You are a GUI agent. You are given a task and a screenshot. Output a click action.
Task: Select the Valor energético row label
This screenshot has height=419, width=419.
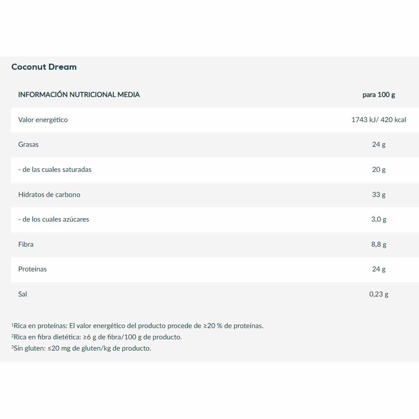(43, 120)
